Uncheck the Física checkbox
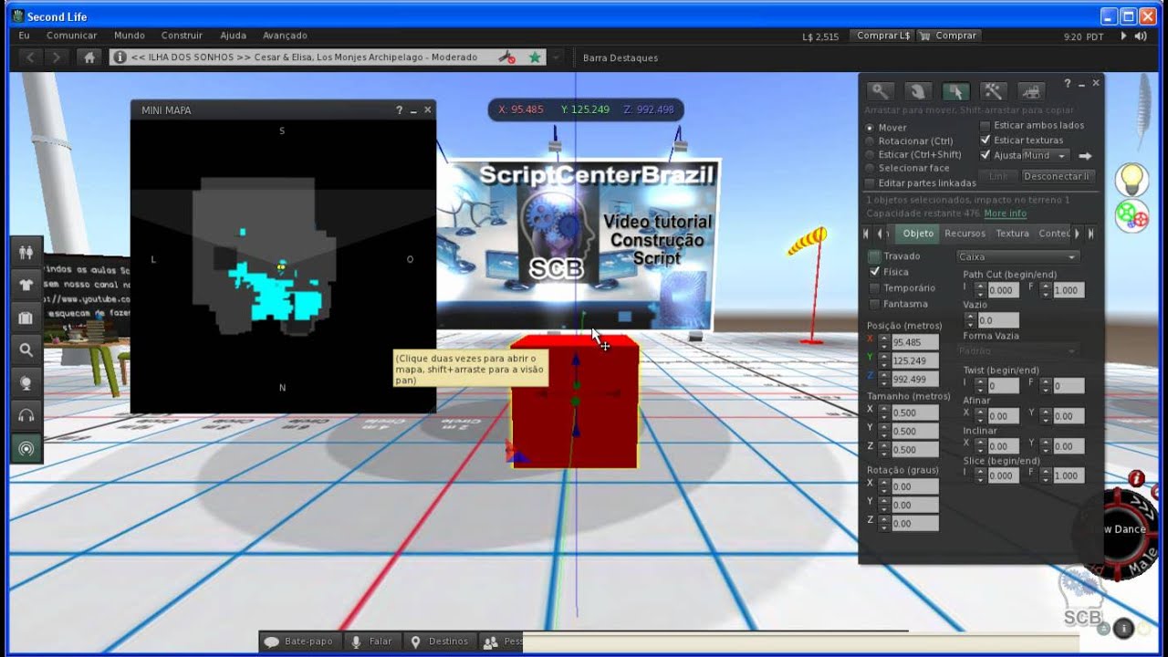 click(x=874, y=272)
